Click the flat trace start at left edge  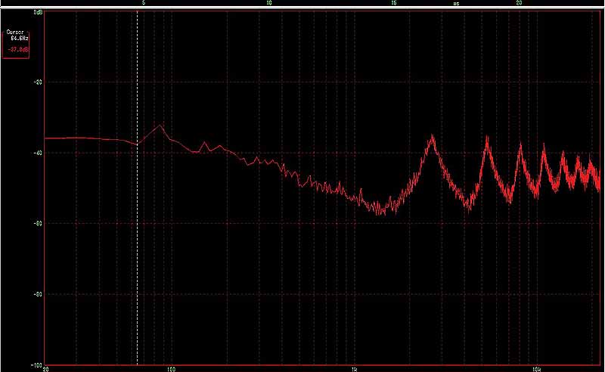point(48,138)
